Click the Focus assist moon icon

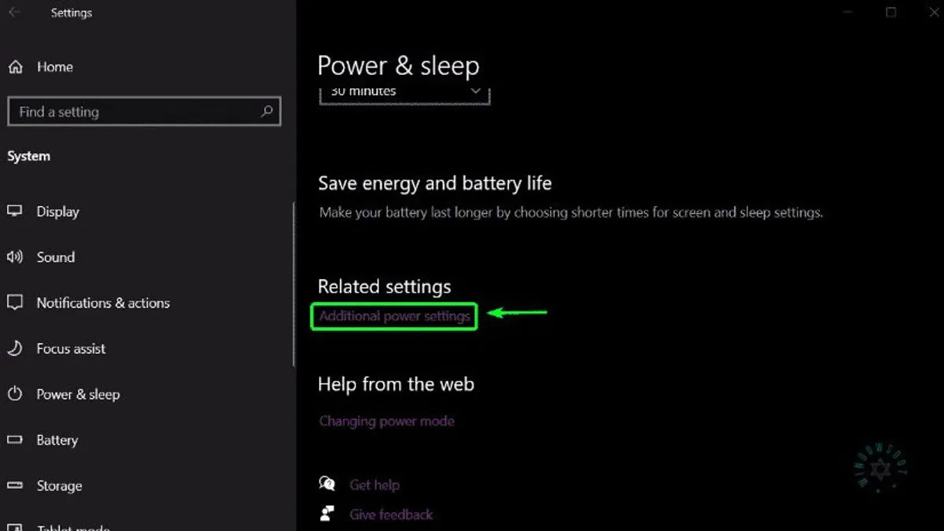(x=15, y=348)
